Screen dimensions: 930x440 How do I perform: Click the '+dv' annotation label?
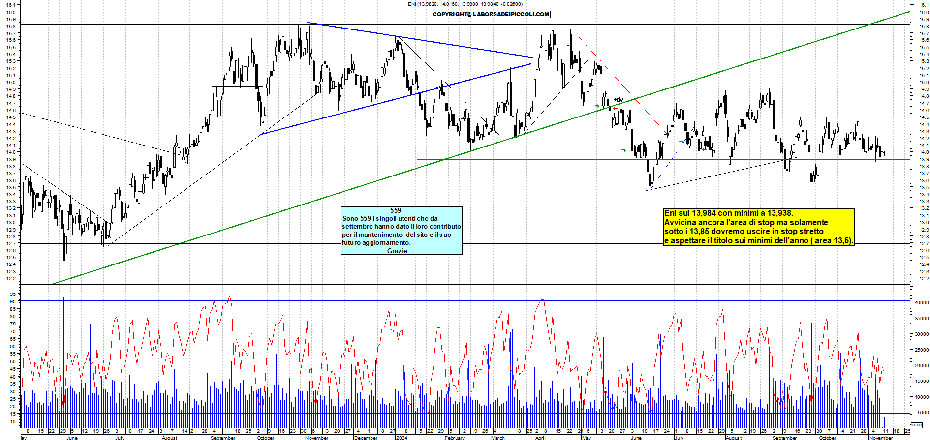tap(618, 100)
